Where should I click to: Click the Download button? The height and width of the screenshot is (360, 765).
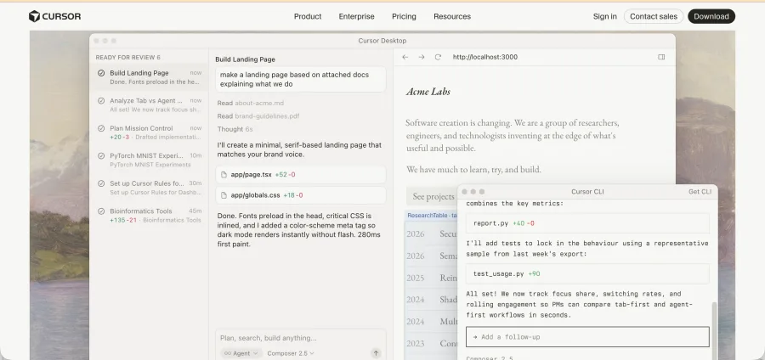coord(711,17)
